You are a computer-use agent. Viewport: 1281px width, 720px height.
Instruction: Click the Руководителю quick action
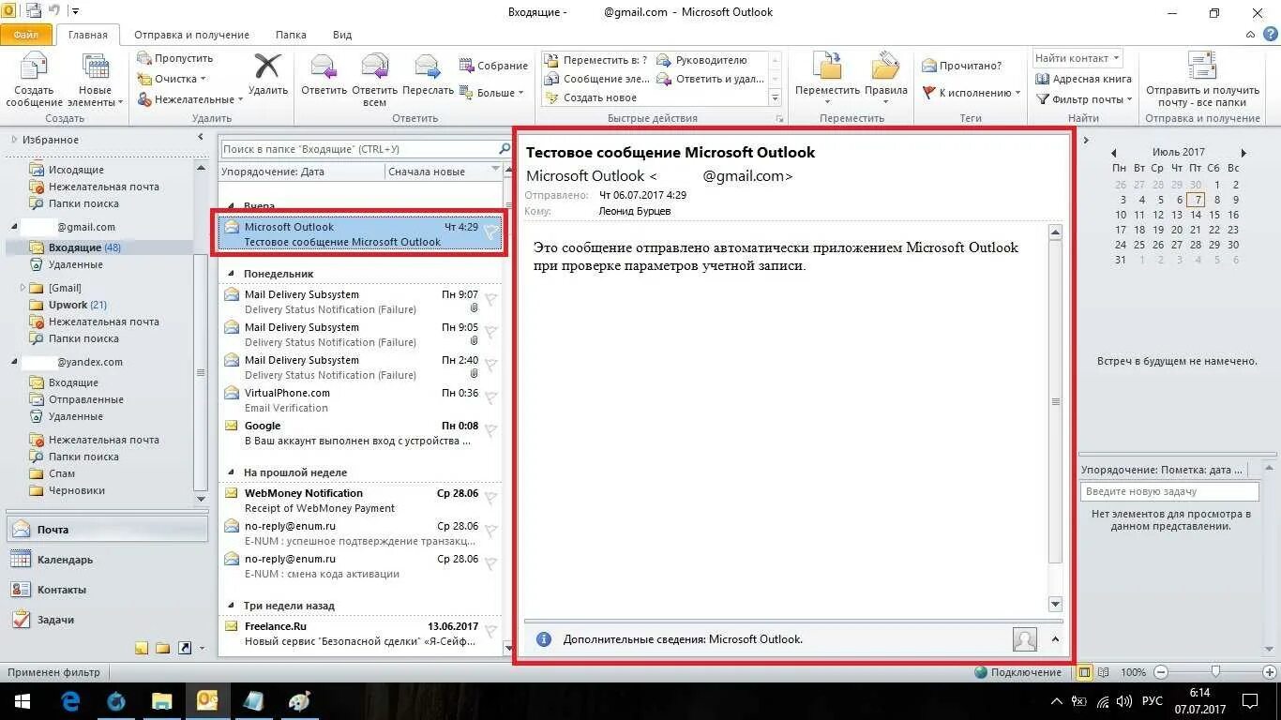pyautogui.click(x=701, y=60)
